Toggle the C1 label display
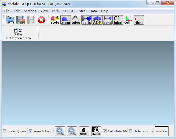The width and height of the screenshot is (176, 139). pyautogui.click(x=118, y=20)
